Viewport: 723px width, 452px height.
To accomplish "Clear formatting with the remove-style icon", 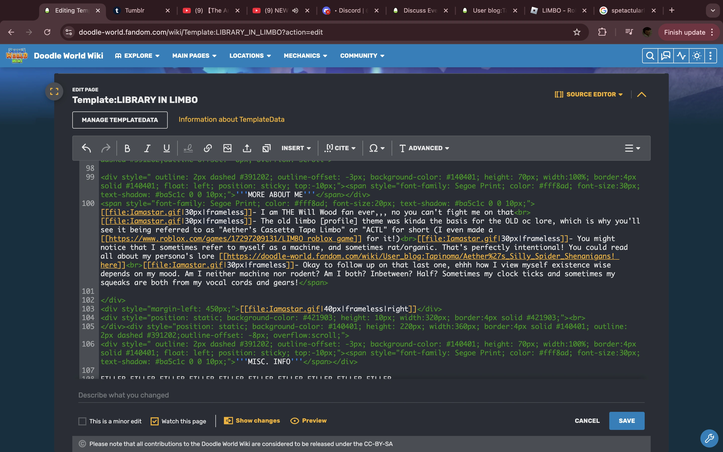I will [x=188, y=148].
